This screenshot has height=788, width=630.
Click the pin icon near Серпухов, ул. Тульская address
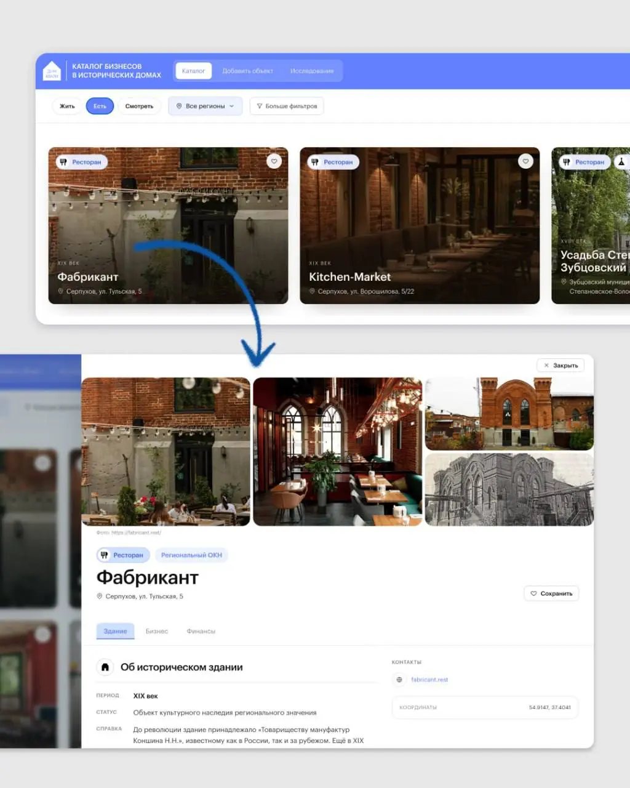[100, 596]
